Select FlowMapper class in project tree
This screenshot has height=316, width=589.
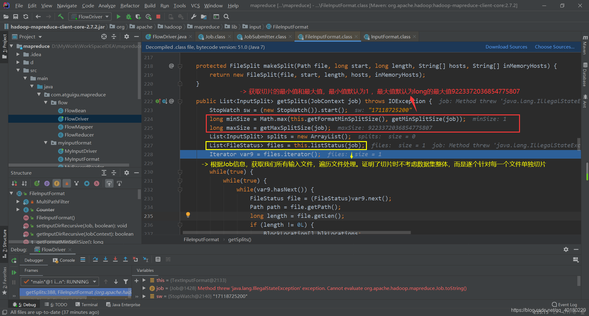pyautogui.click(x=79, y=127)
